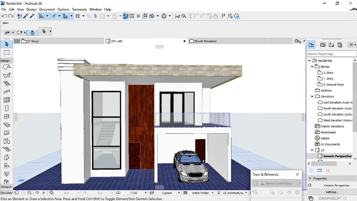Pick up parameters with the eyedropper icon
357x201 pixels.
click(x=25, y=16)
